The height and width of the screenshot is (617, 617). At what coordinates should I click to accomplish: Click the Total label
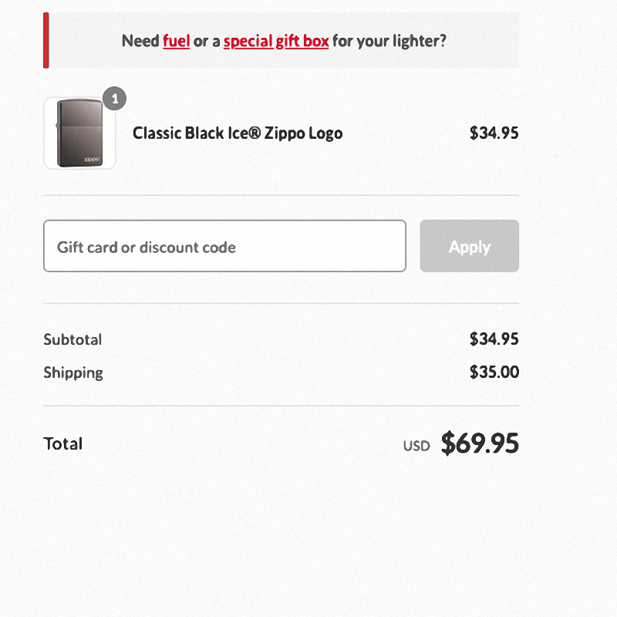pos(63,444)
